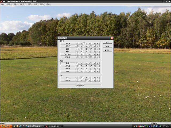Click the REFLEX app icon in the title bar
The image size is (171, 128).
click(x=1, y=2)
